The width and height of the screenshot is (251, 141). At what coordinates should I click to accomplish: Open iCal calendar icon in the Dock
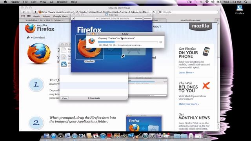[x=96, y=136]
